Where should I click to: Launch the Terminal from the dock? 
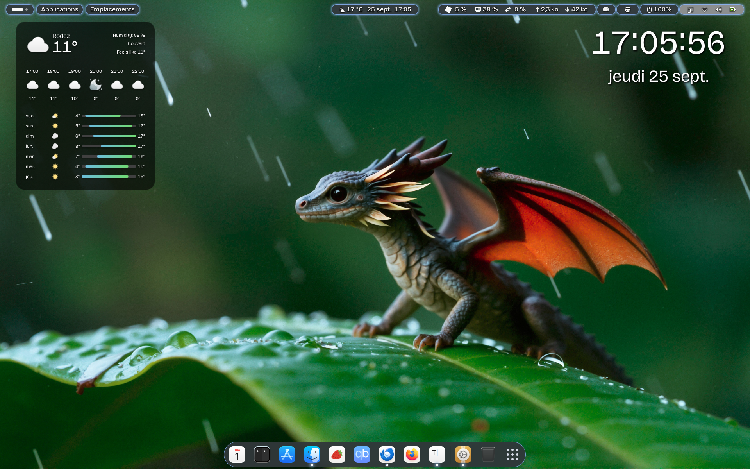262,455
